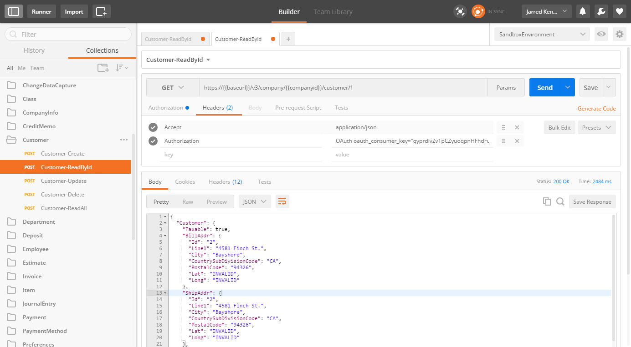This screenshot has width=631, height=347.
Task: Click the Import button
Action: (x=74, y=11)
